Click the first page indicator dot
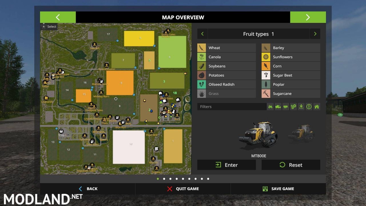366x206 pixels. coord(158,179)
